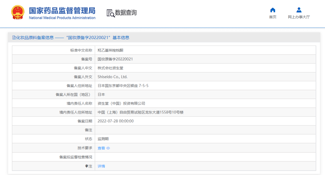Click the 数据查询 heading text
The height and width of the screenshot is (175, 325).
[x=126, y=13]
